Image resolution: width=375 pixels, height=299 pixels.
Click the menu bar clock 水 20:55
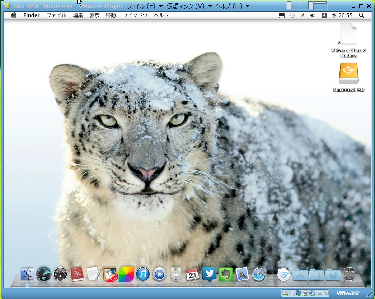[x=342, y=15]
